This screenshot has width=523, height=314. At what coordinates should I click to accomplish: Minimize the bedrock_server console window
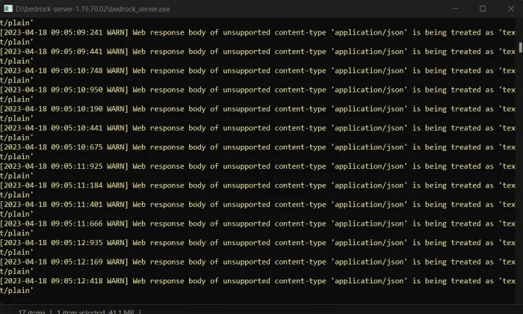click(455, 9)
